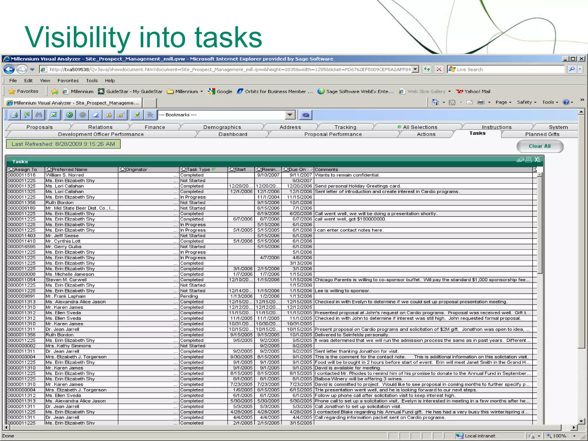Click the Due On column header
This screenshot has width=588, height=441.
click(x=297, y=169)
